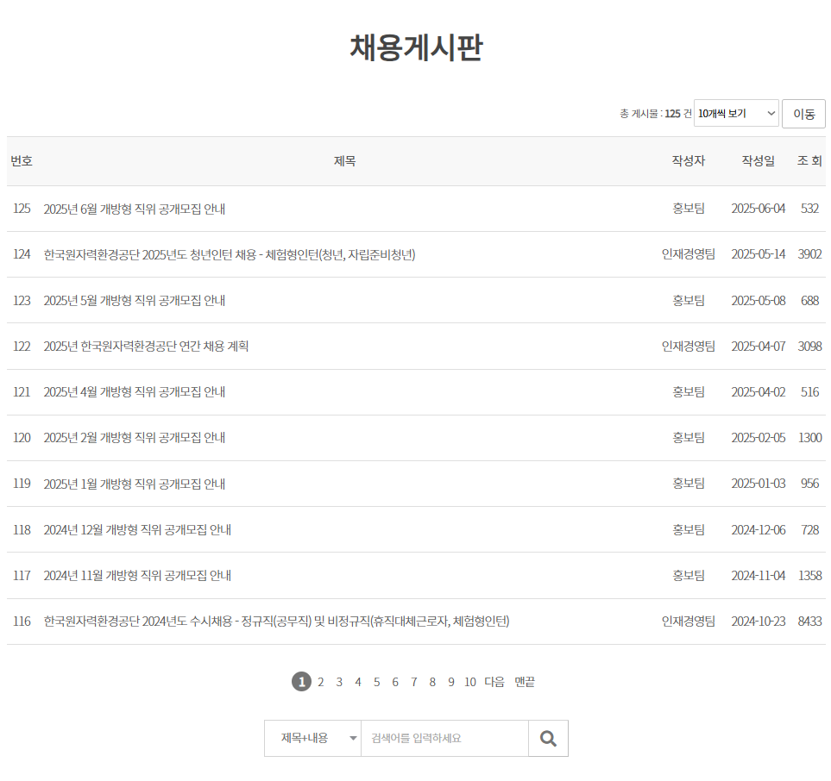Go to page 10

(470, 682)
